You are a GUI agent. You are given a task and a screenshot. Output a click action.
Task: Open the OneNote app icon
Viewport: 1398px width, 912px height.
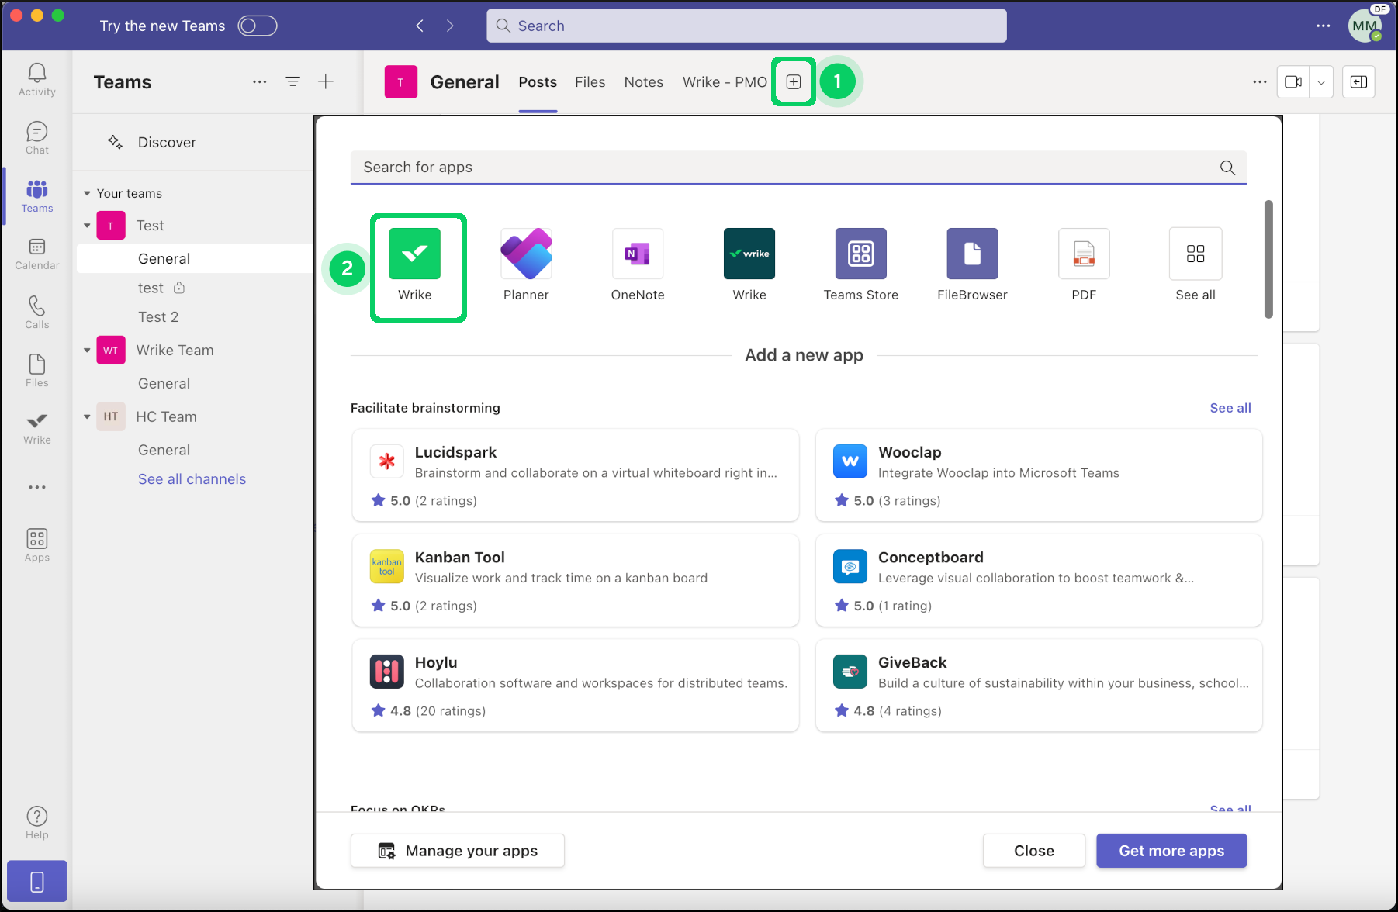point(637,254)
